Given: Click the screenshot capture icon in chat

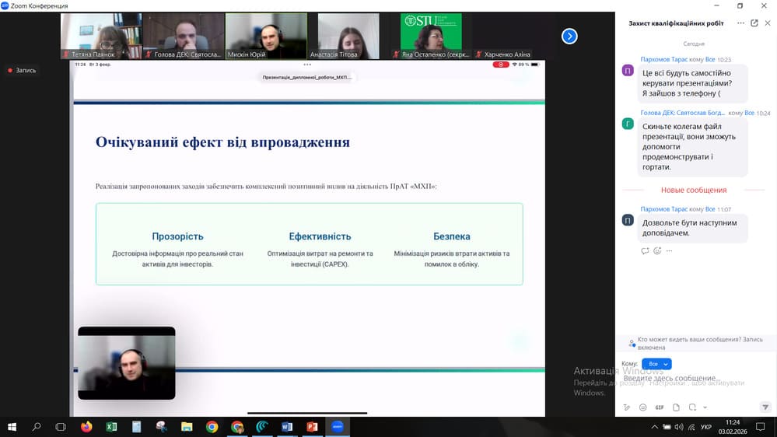Looking at the screenshot, I should coord(692,407).
